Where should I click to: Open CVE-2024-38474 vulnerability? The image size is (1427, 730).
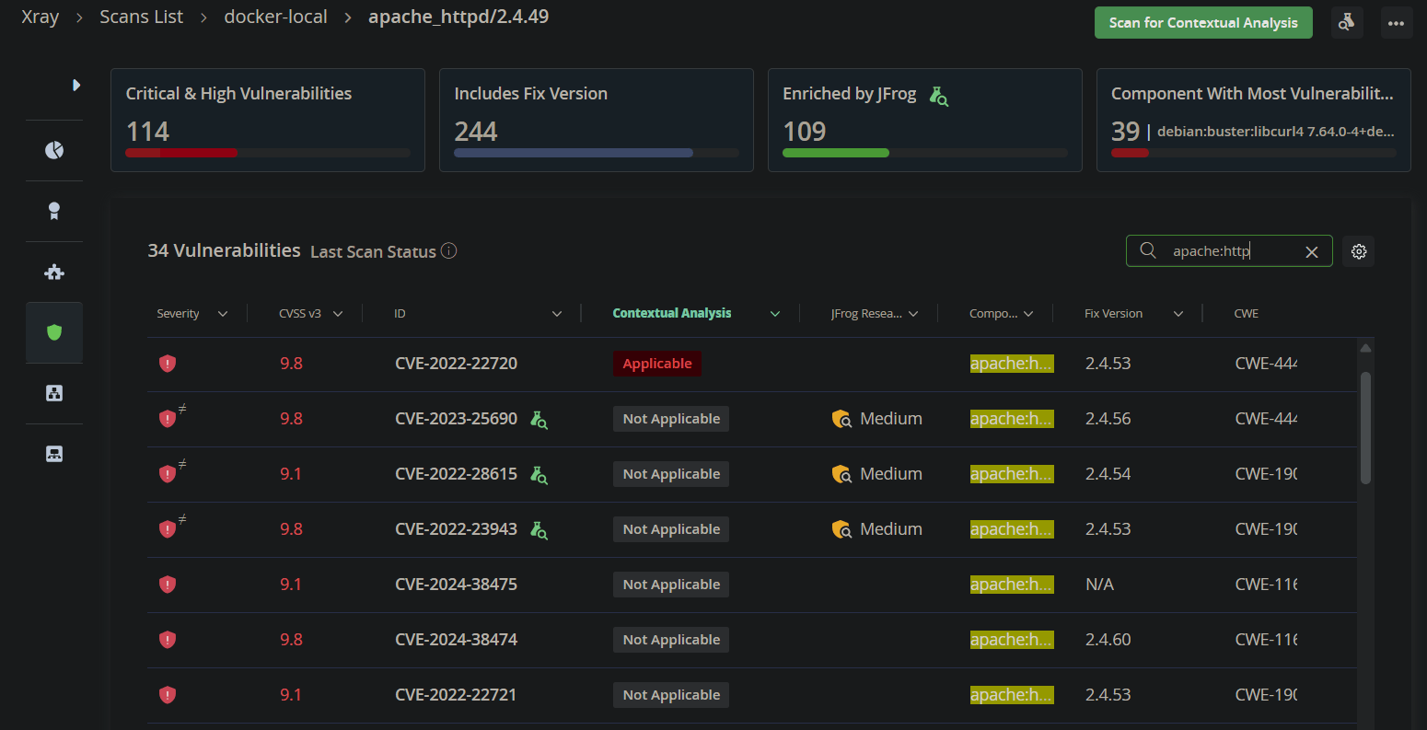pyautogui.click(x=457, y=640)
